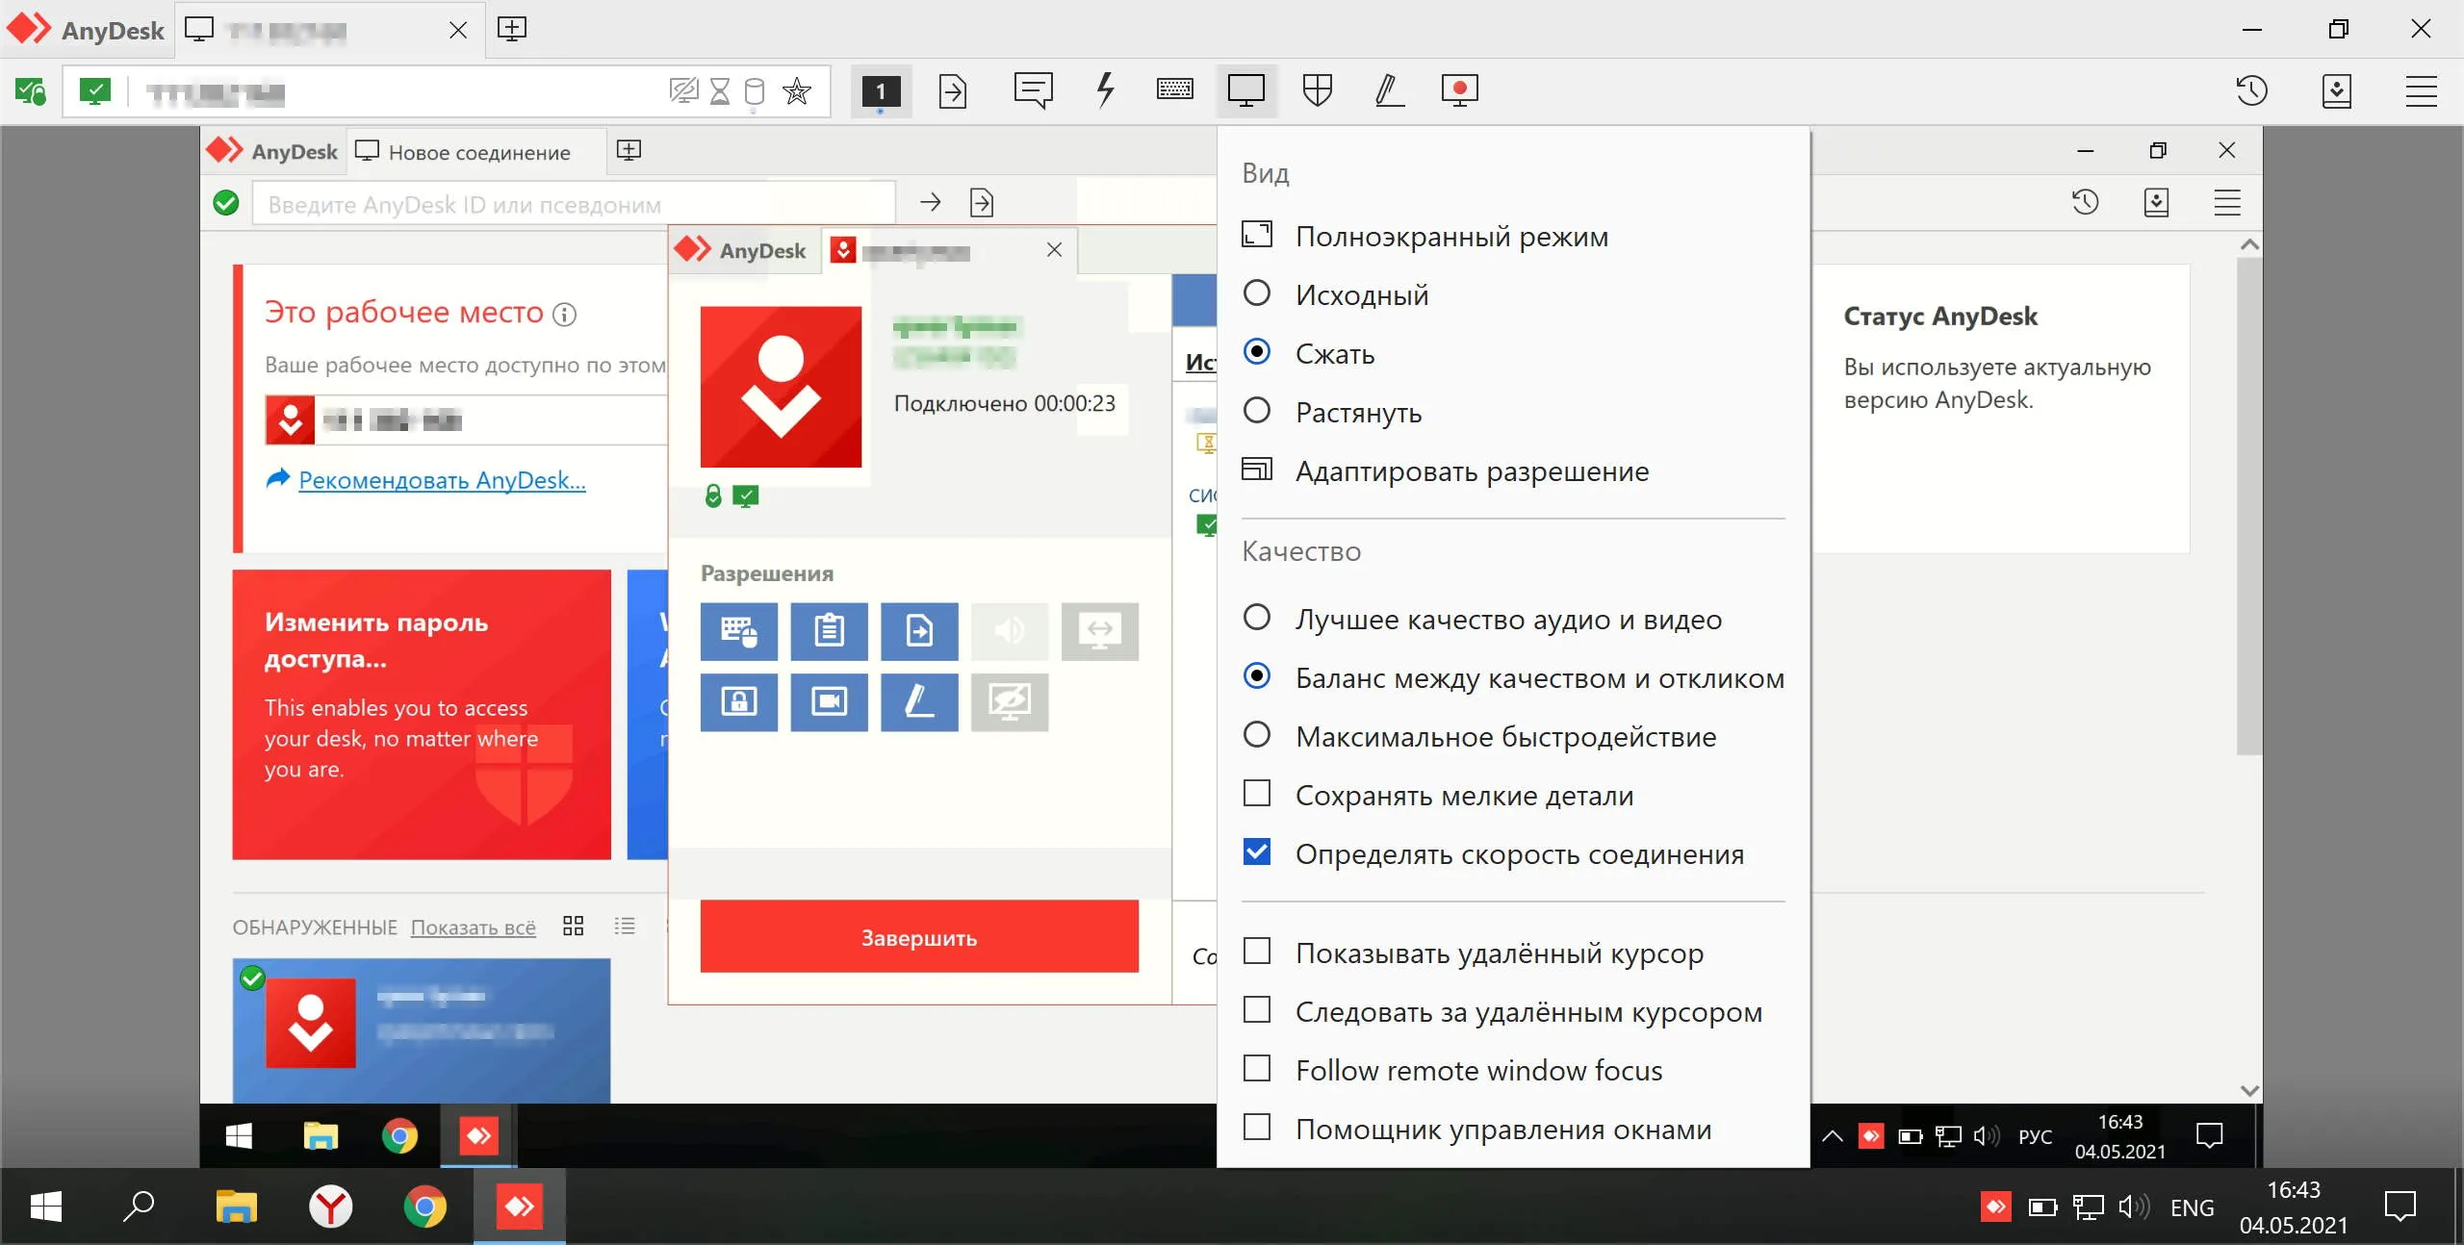
Task: Open the whiteboard pen icon
Action: click(1388, 90)
